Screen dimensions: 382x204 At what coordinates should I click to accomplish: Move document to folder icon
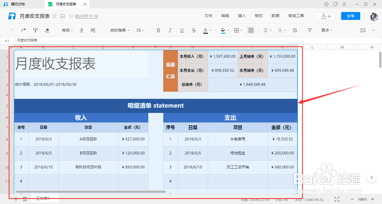tap(62, 16)
